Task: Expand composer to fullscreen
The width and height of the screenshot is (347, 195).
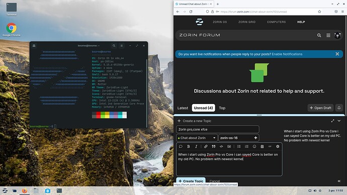Action: coord(332,121)
